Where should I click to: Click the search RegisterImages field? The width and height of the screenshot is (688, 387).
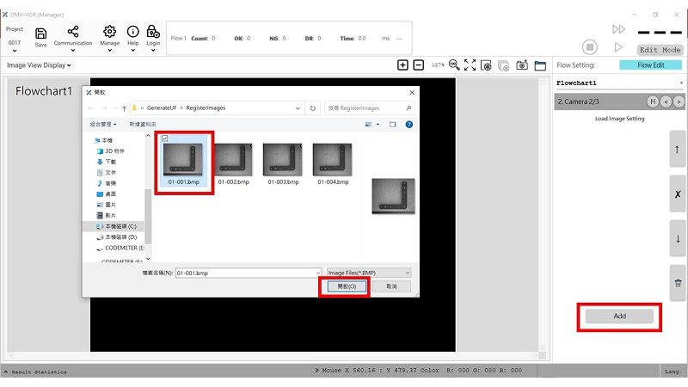point(370,108)
